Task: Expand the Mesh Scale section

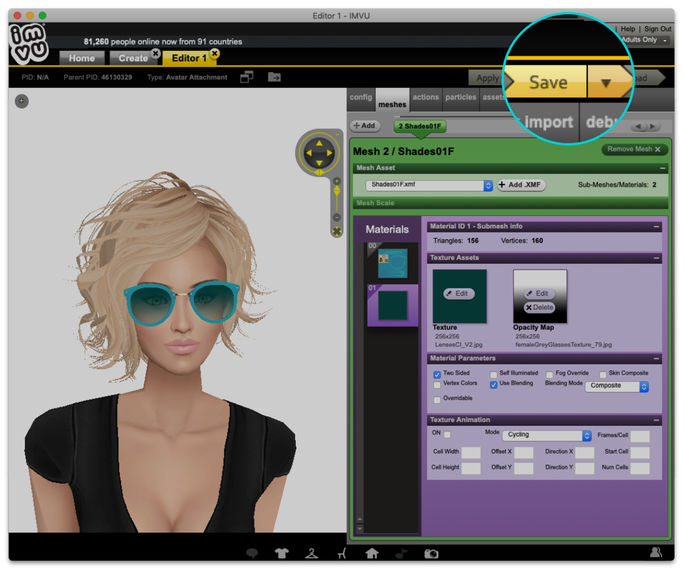Action: pos(510,203)
